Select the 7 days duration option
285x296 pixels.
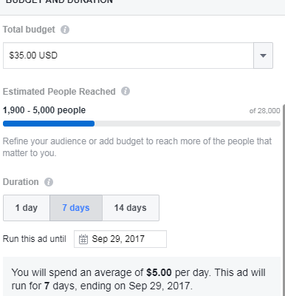pyautogui.click(x=76, y=208)
